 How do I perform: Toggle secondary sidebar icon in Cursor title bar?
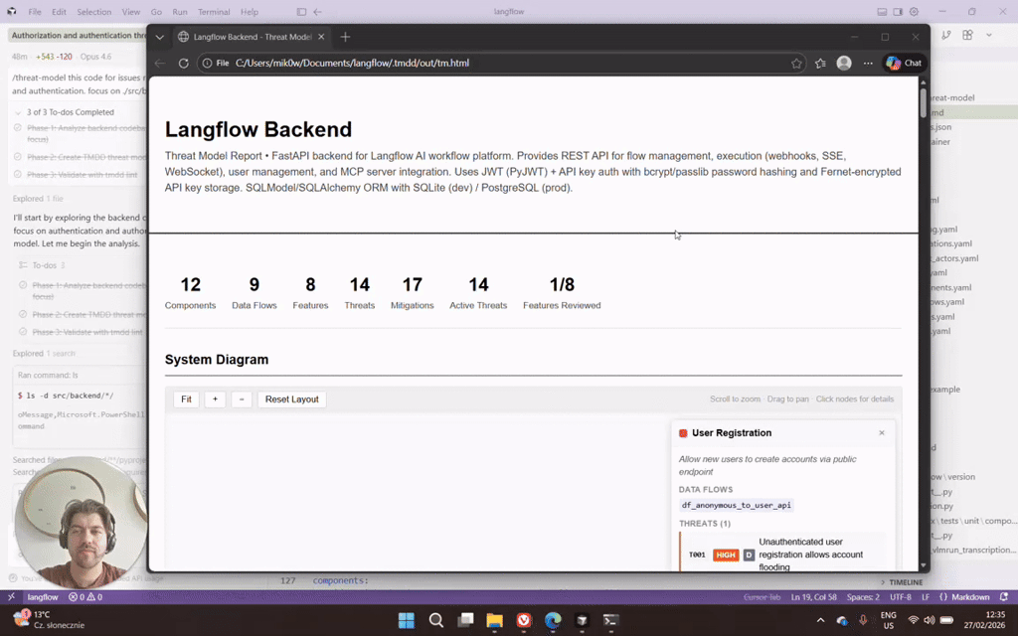point(898,12)
